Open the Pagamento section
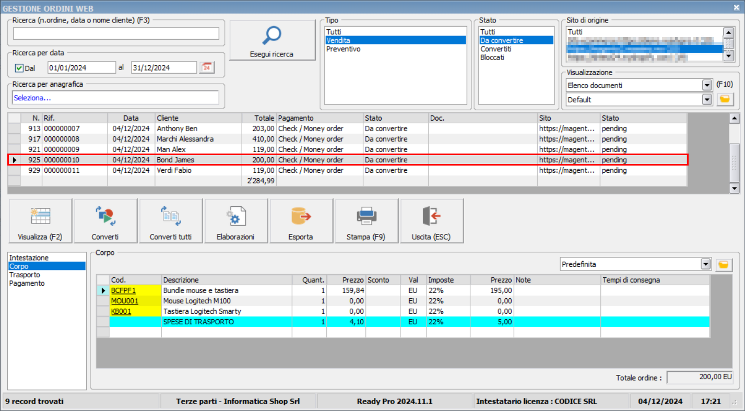The height and width of the screenshot is (411, 745). 46,283
